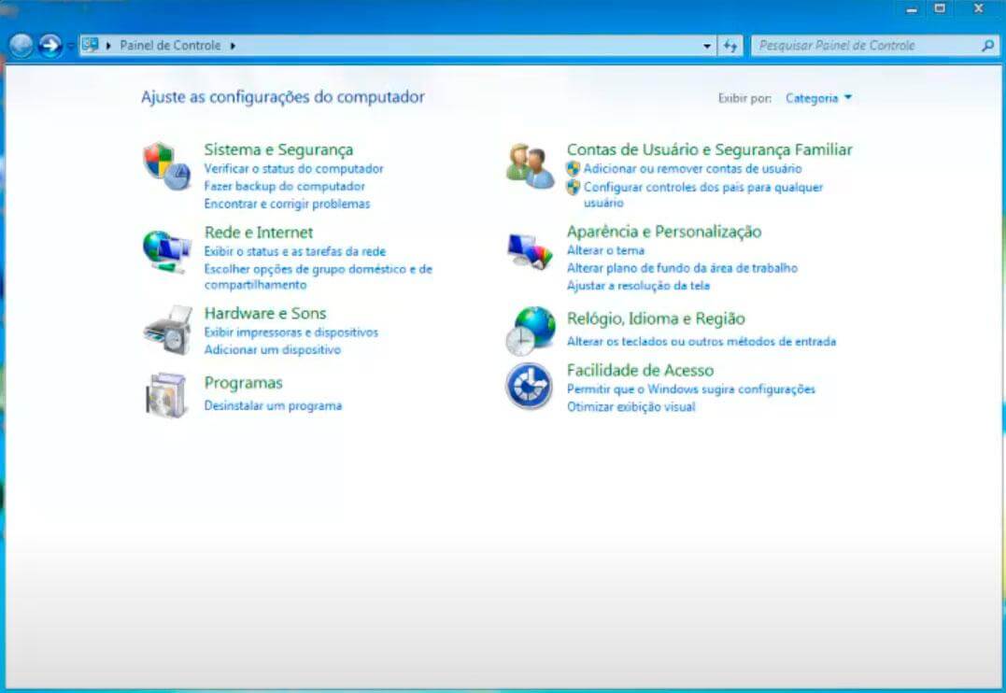Open the Rede e Internet globe icon
The height and width of the screenshot is (693, 1006).
coord(167,251)
